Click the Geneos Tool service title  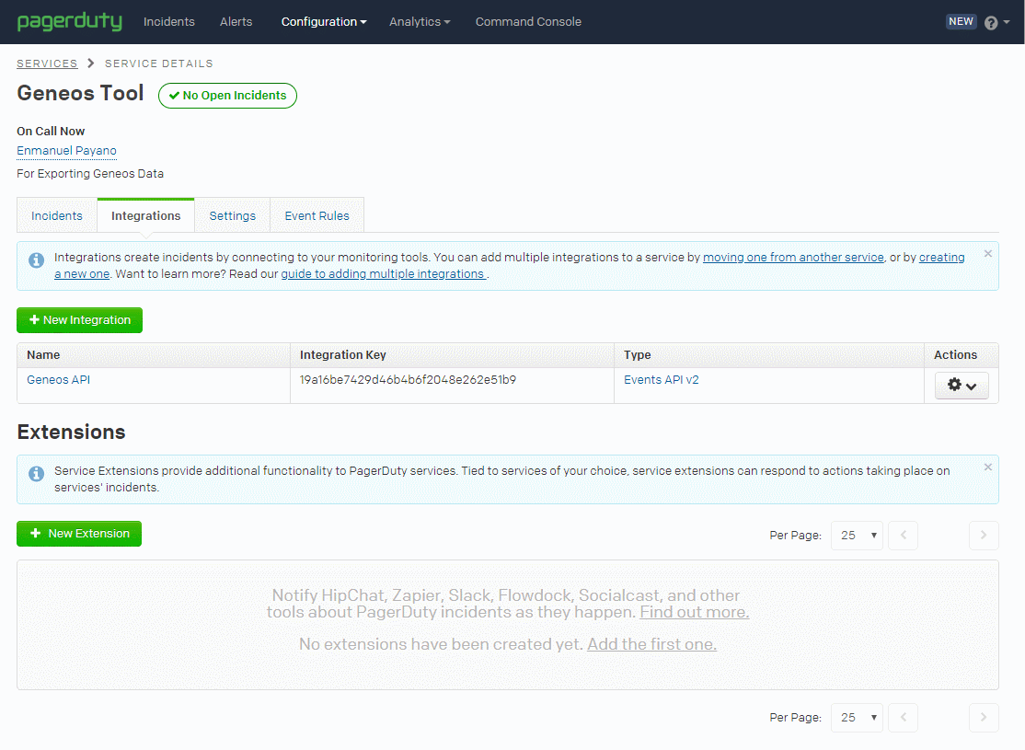coord(80,93)
